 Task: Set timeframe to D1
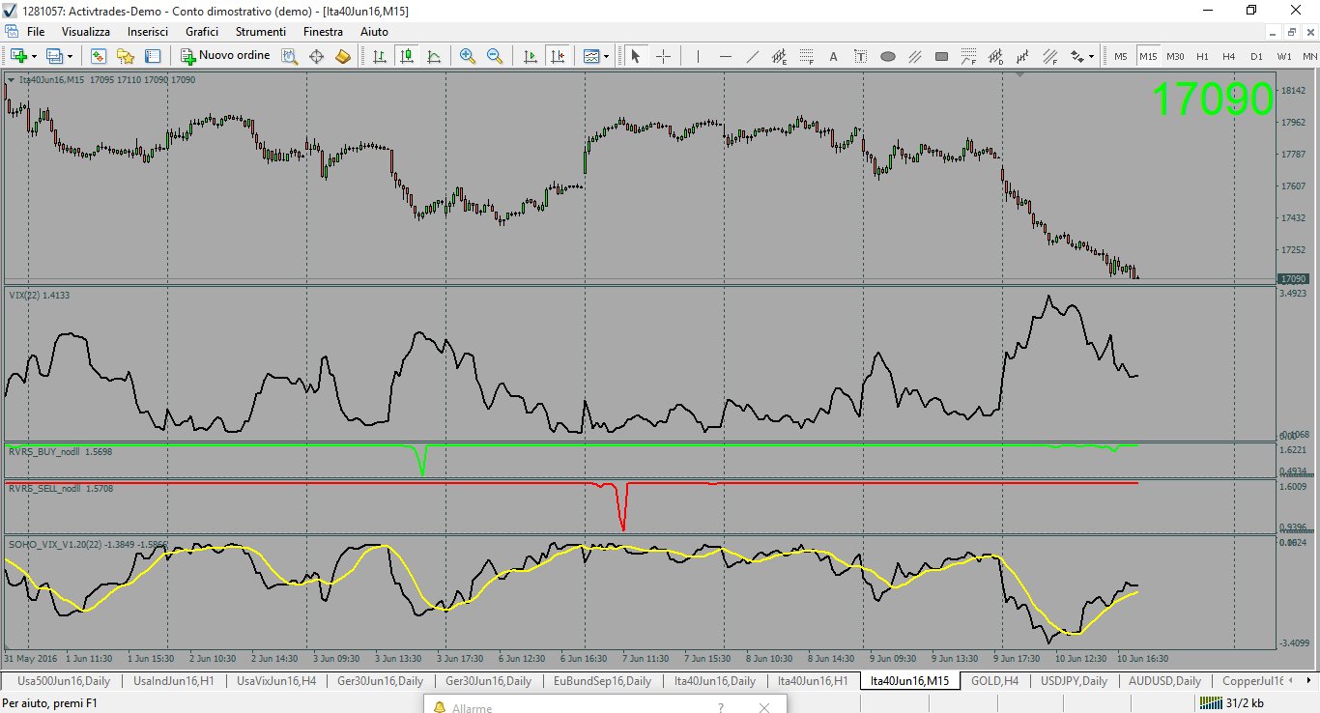point(1256,56)
